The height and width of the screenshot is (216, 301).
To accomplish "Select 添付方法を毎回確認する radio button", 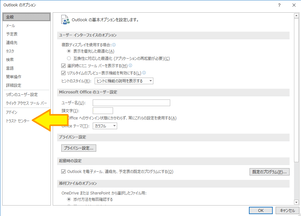I will [x=69, y=199].
